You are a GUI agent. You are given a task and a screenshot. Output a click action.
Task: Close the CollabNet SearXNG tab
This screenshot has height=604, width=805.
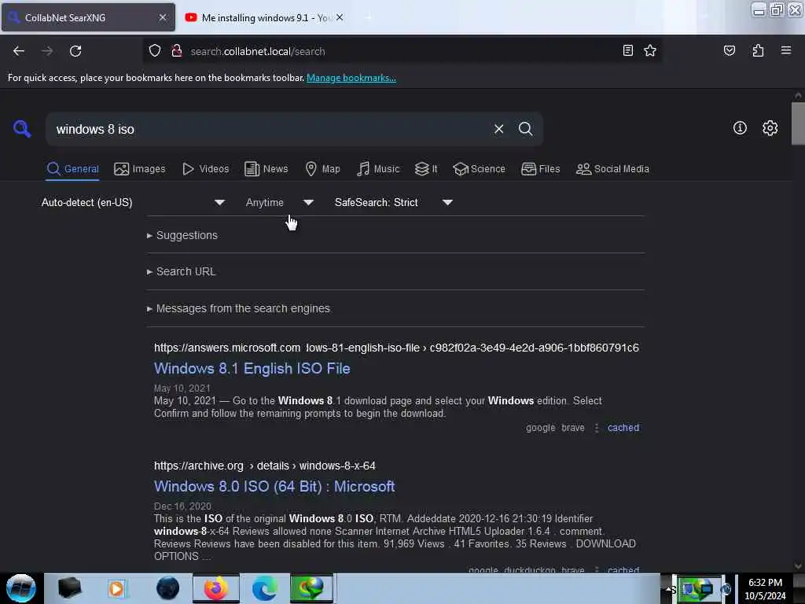coord(162,17)
